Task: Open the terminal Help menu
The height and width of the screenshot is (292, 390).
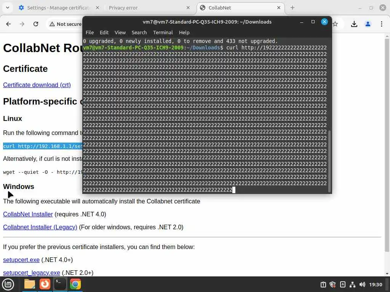Action: tap(184, 33)
